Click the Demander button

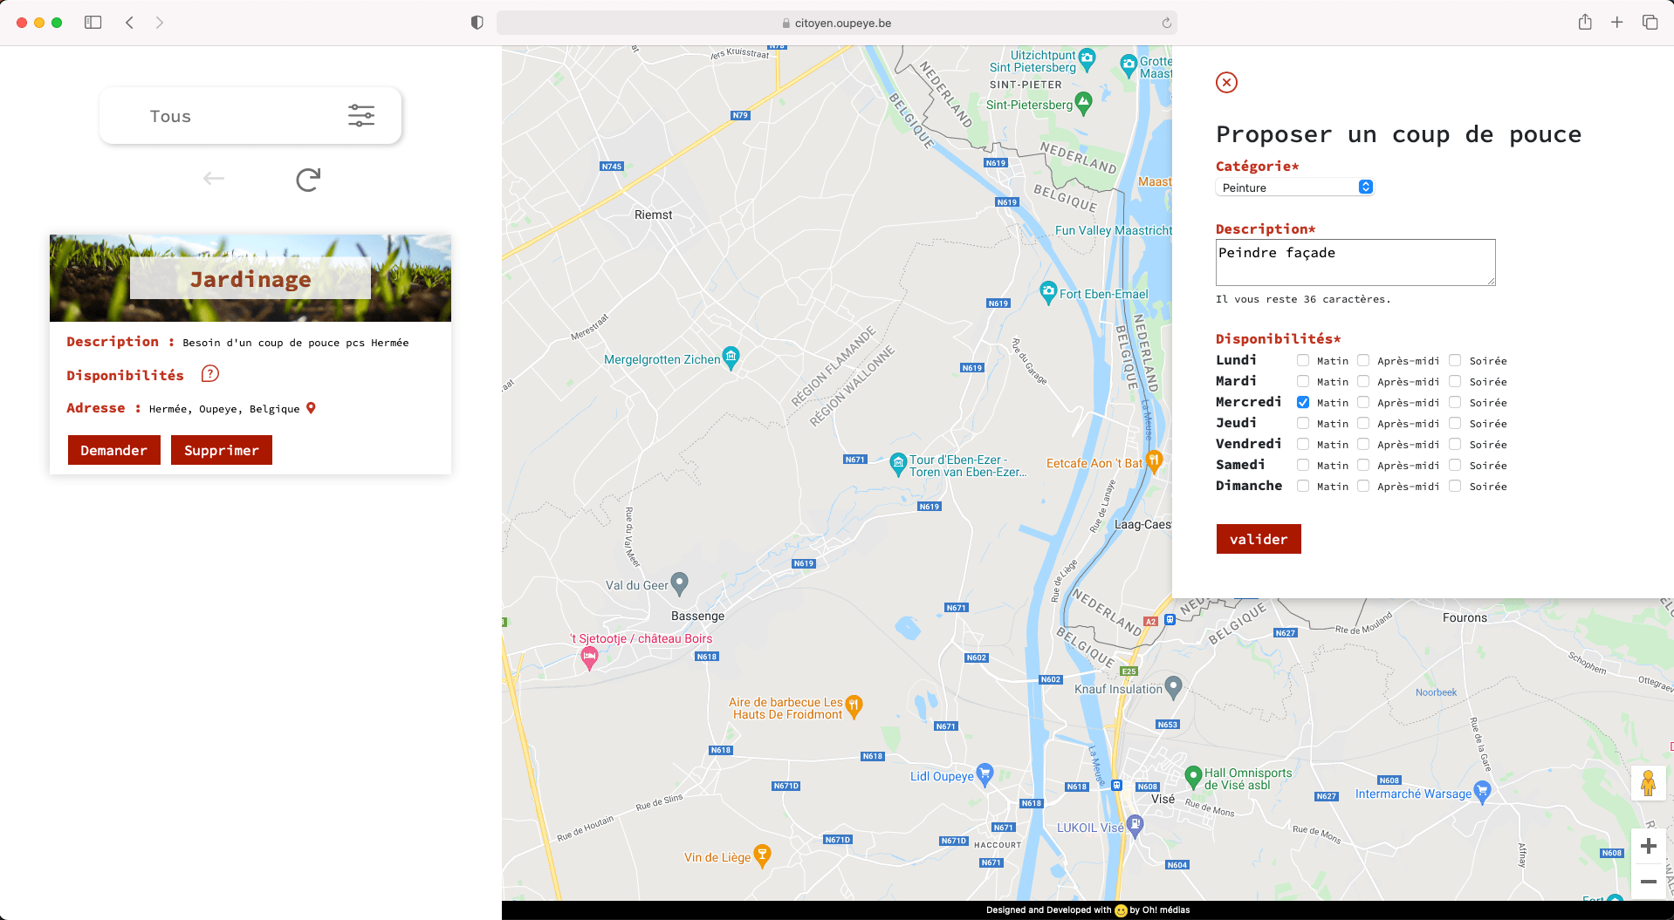click(114, 450)
